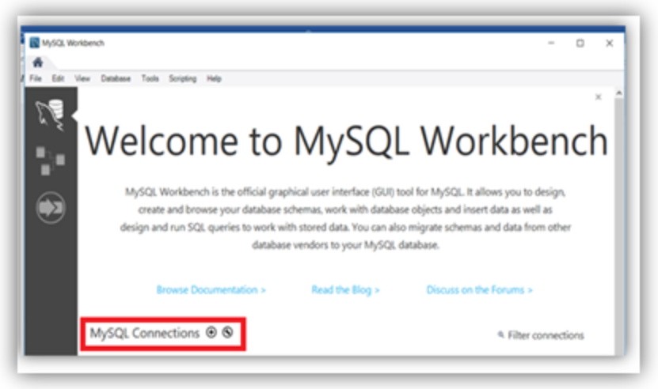
Task: Select the dolphin connections sidebar icon
Action: pyautogui.click(x=51, y=115)
